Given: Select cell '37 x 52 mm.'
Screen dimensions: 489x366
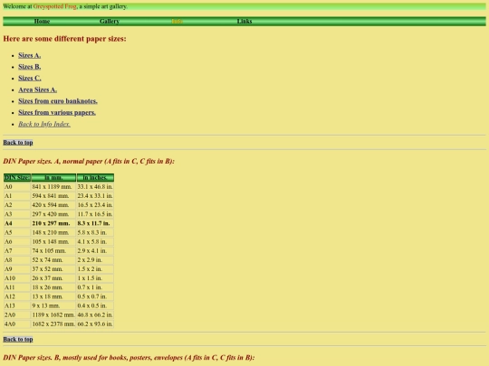Looking at the screenshot, I should (x=53, y=269).
